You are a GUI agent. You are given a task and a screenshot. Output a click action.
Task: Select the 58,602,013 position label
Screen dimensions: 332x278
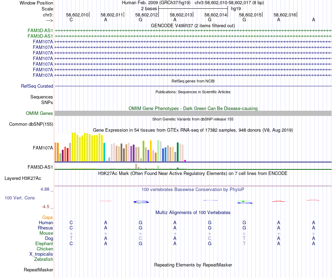point(181,15)
